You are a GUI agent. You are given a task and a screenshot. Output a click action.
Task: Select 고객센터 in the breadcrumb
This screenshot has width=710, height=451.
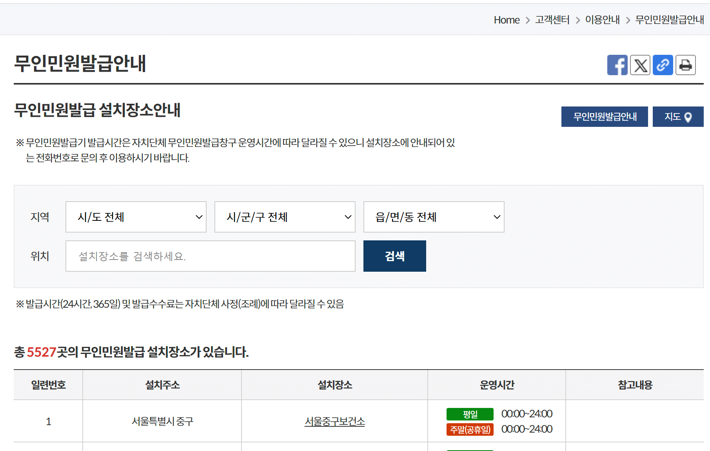coord(552,20)
